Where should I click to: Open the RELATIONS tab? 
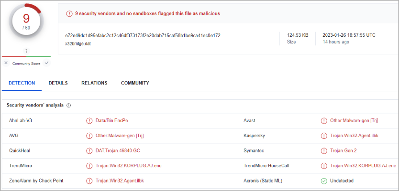click(94, 83)
